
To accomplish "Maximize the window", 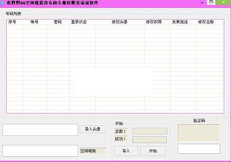I will (211, 2).
